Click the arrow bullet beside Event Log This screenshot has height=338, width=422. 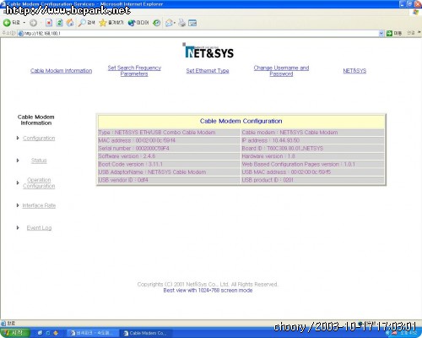[x=18, y=228]
